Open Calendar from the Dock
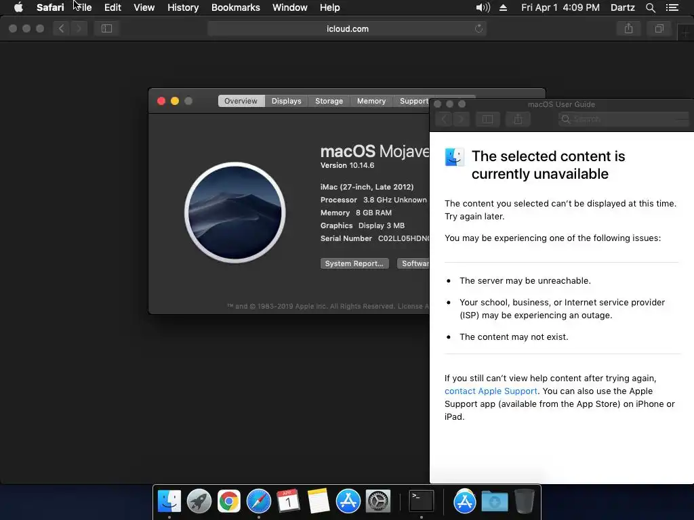Image resolution: width=694 pixels, height=520 pixels. [288, 502]
